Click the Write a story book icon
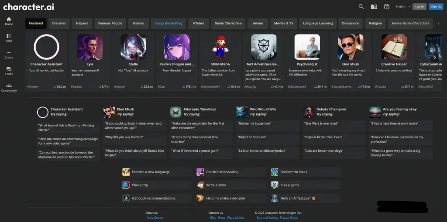Screen dimensions: 447x222 click(x=200, y=185)
